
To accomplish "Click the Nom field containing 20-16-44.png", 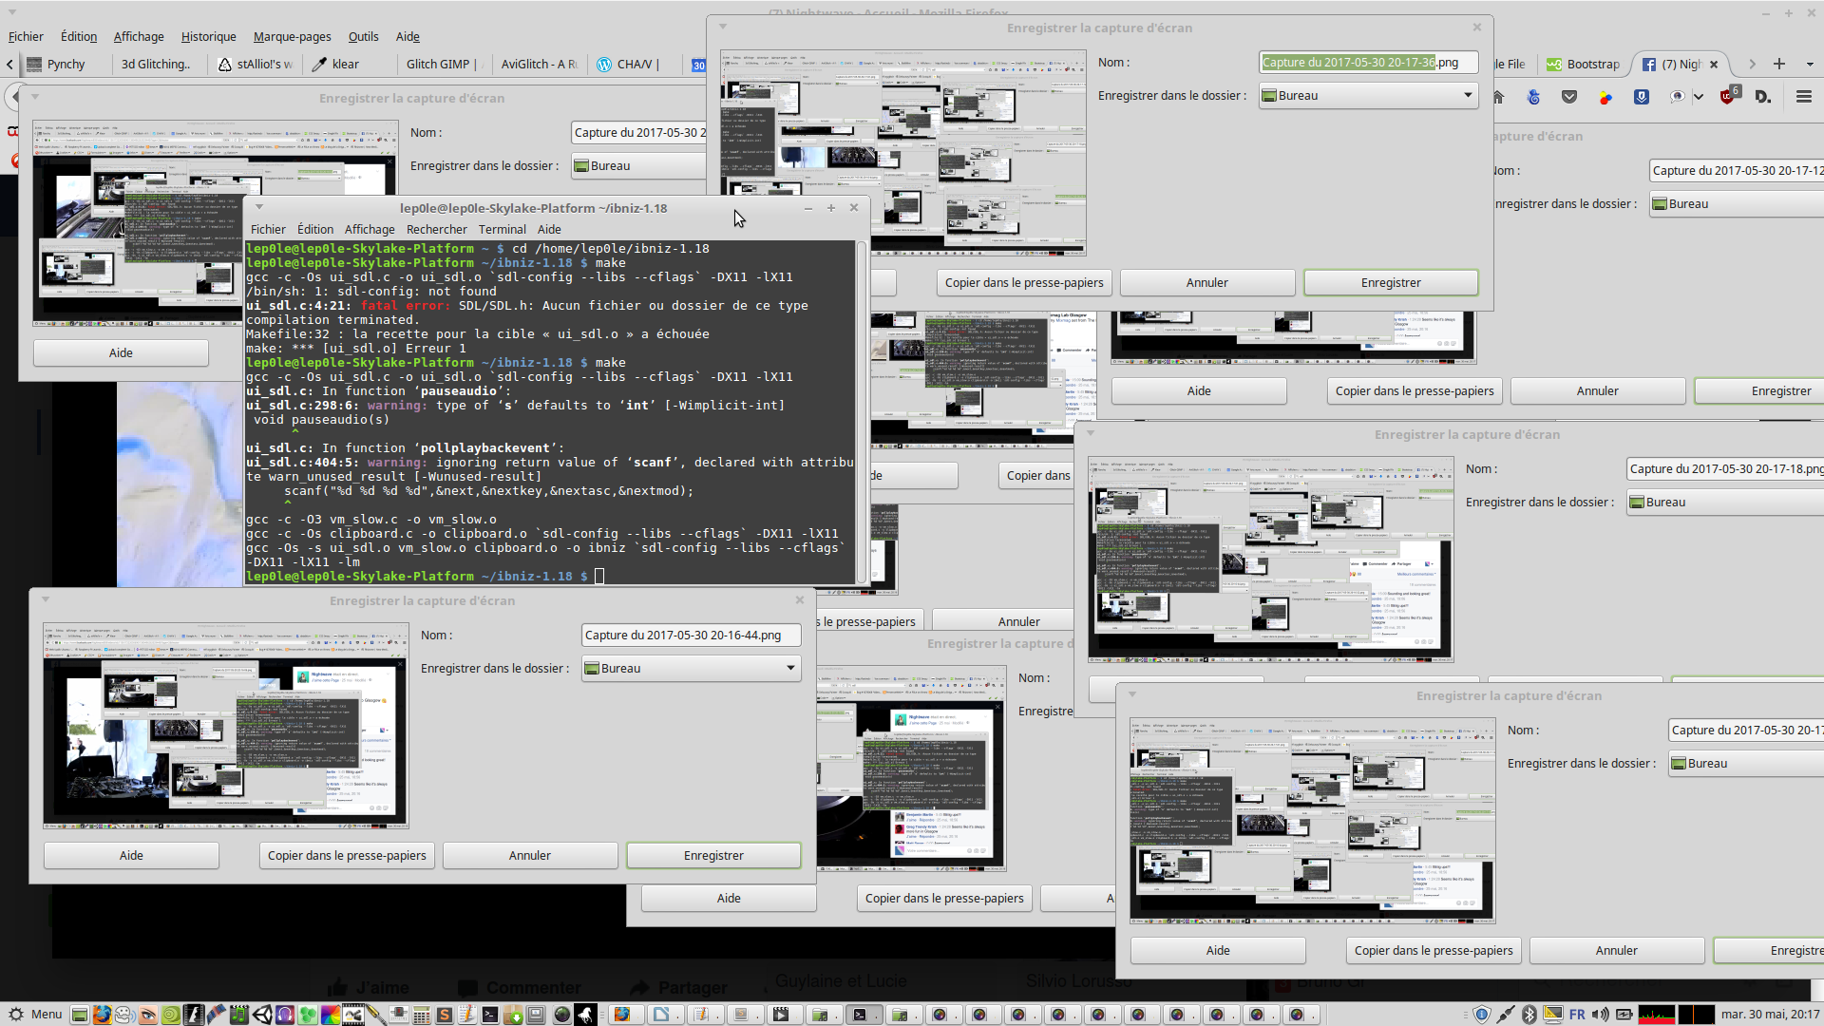I will [x=691, y=635].
